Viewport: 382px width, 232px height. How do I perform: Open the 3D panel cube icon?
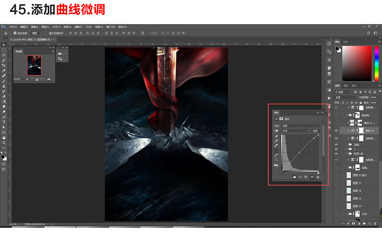tap(329, 81)
